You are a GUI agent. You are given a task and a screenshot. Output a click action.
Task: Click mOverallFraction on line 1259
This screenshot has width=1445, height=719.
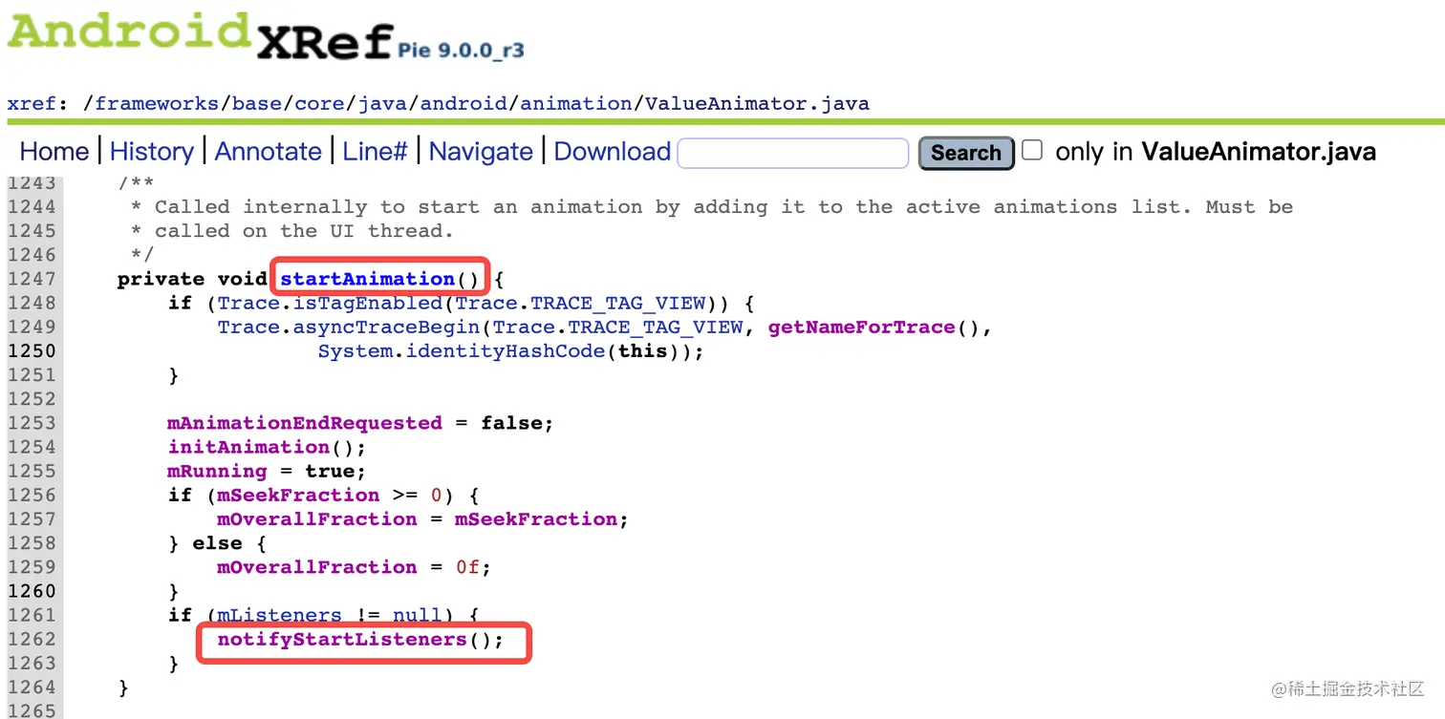(x=317, y=567)
